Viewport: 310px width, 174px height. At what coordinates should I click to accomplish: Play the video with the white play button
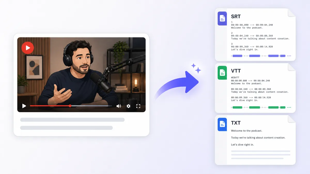point(24,106)
